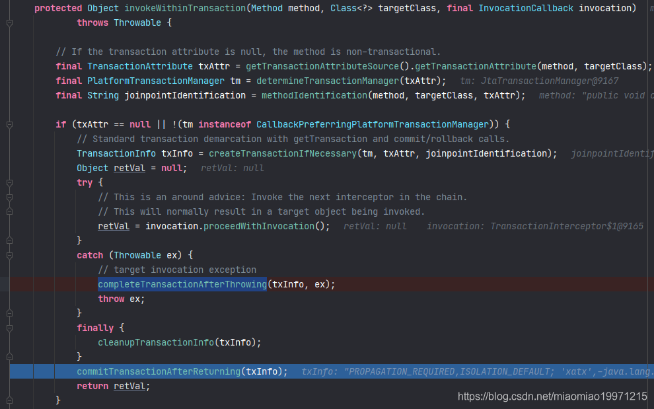Viewport: 654px width, 409px height.
Task: Click CallbackPreferringPlatformTransactionManager class name
Action: [x=372, y=124]
